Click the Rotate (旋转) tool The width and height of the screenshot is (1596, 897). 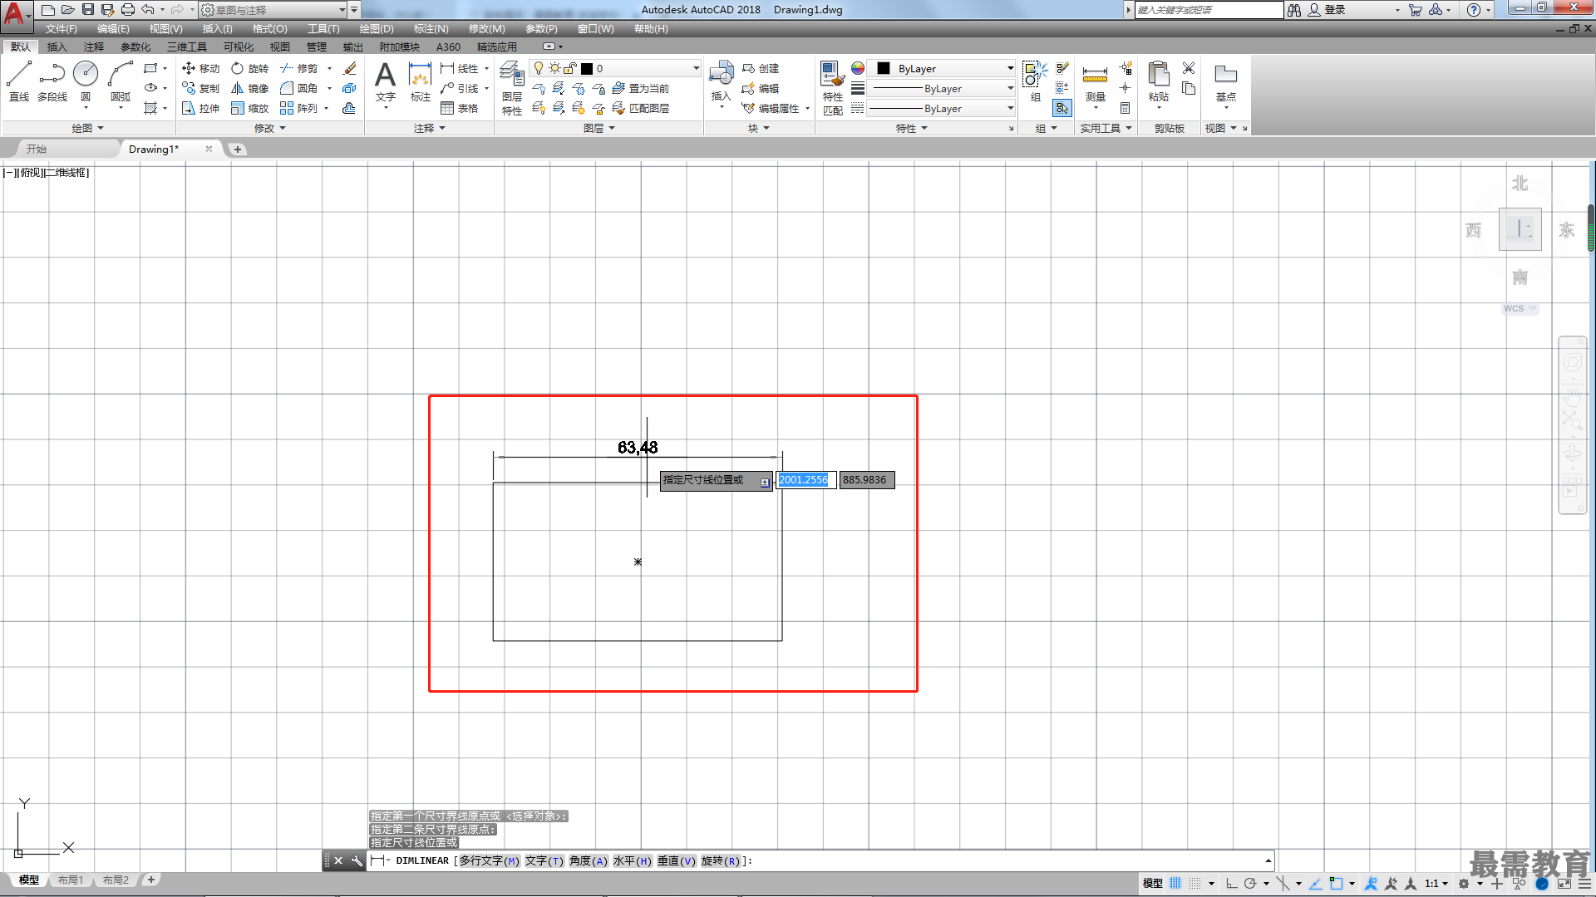pyautogui.click(x=249, y=68)
